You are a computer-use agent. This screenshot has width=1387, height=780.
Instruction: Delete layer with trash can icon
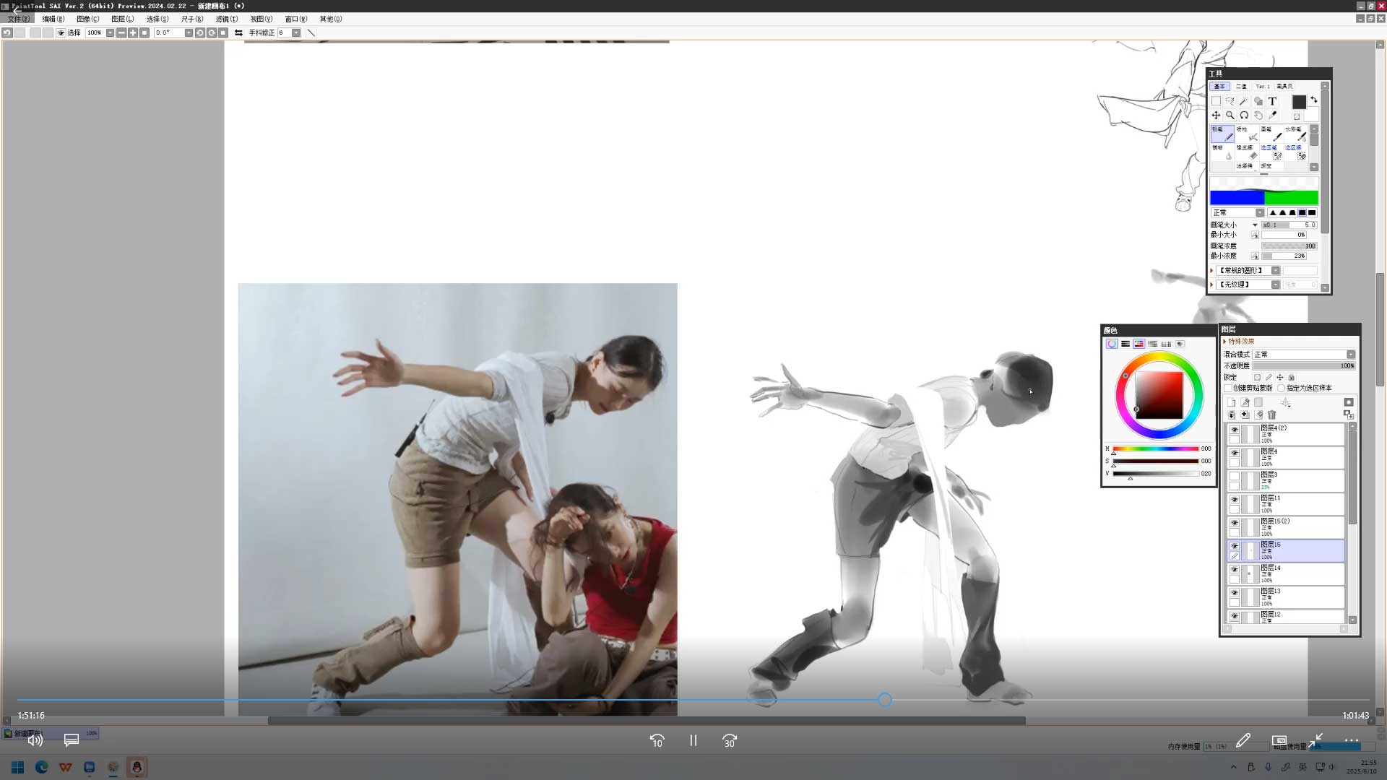(x=1272, y=415)
